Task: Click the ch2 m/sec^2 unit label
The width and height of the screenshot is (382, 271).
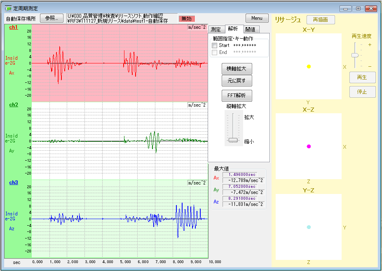Action: tap(197, 105)
